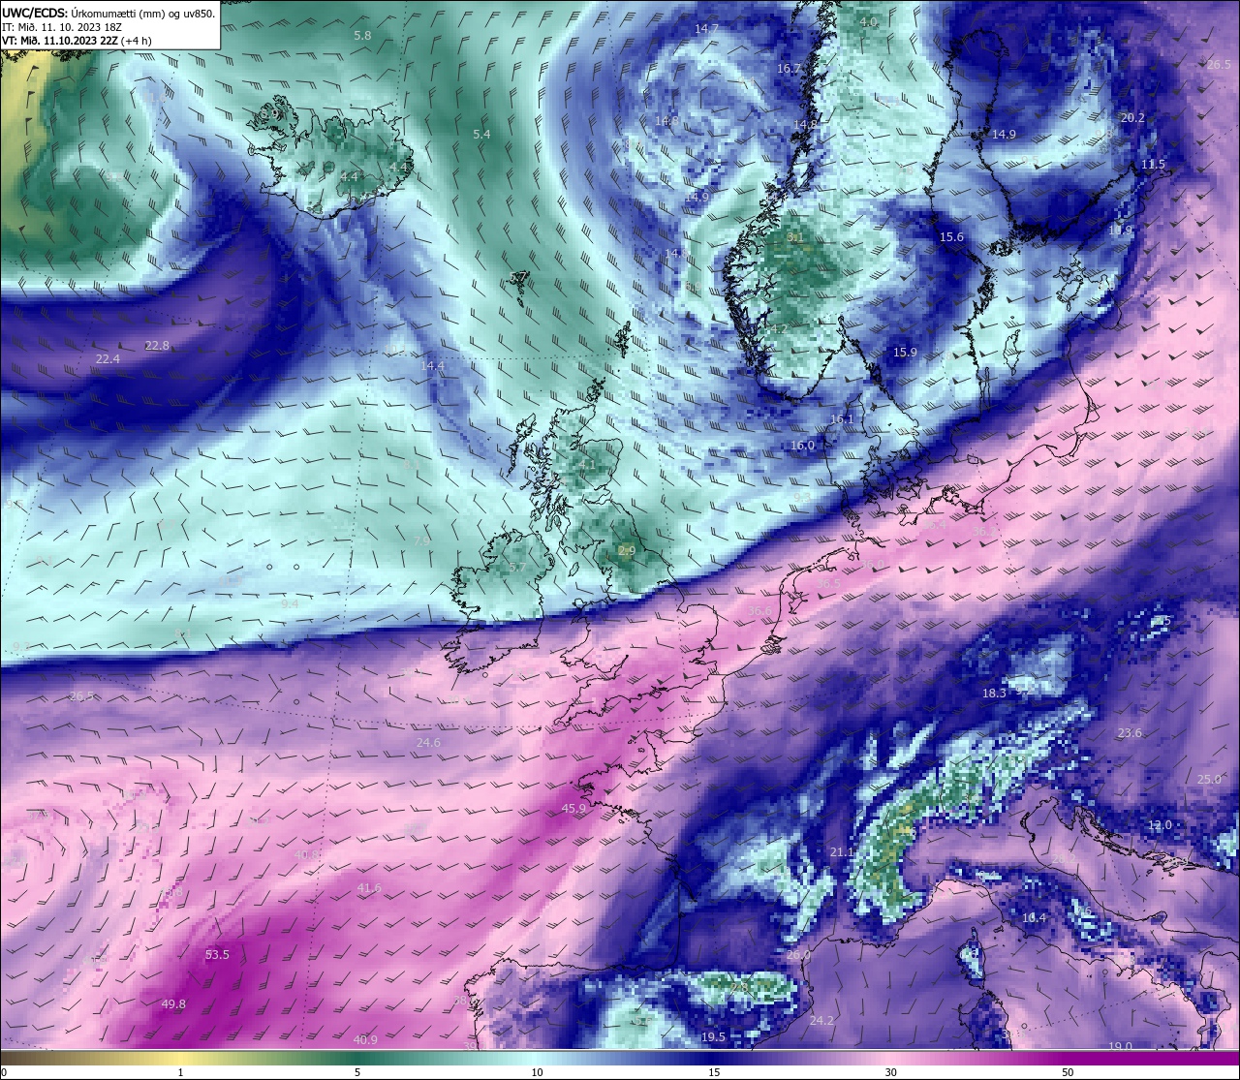Click the 19.0 value label
The width and height of the screenshot is (1240, 1080).
tap(1120, 1047)
